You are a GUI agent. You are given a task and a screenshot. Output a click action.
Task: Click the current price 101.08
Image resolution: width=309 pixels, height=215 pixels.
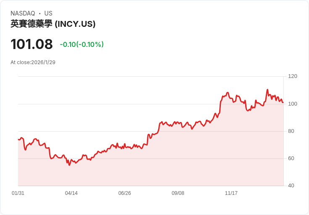click(x=31, y=44)
